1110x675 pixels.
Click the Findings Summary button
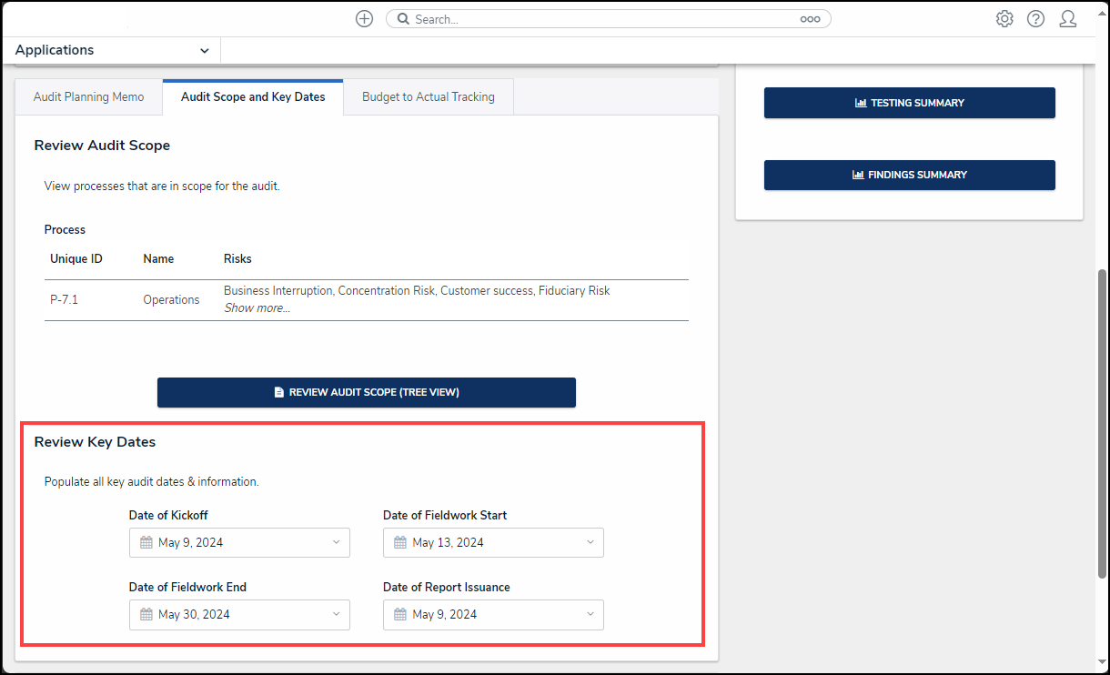[910, 175]
